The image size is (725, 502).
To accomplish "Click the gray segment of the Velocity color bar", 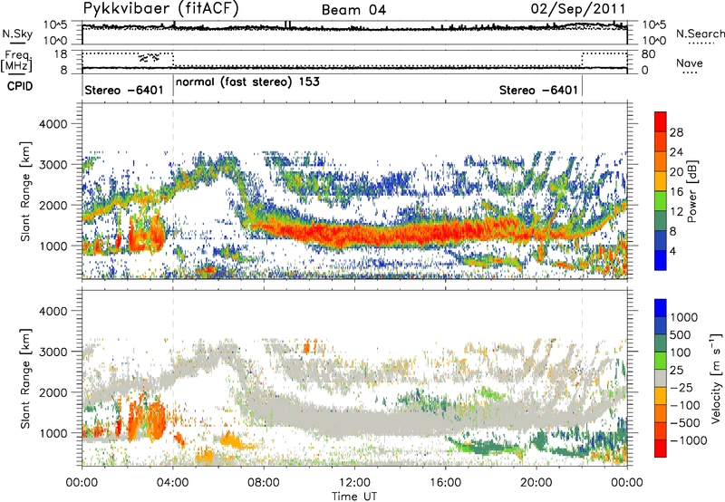I will point(661,379).
